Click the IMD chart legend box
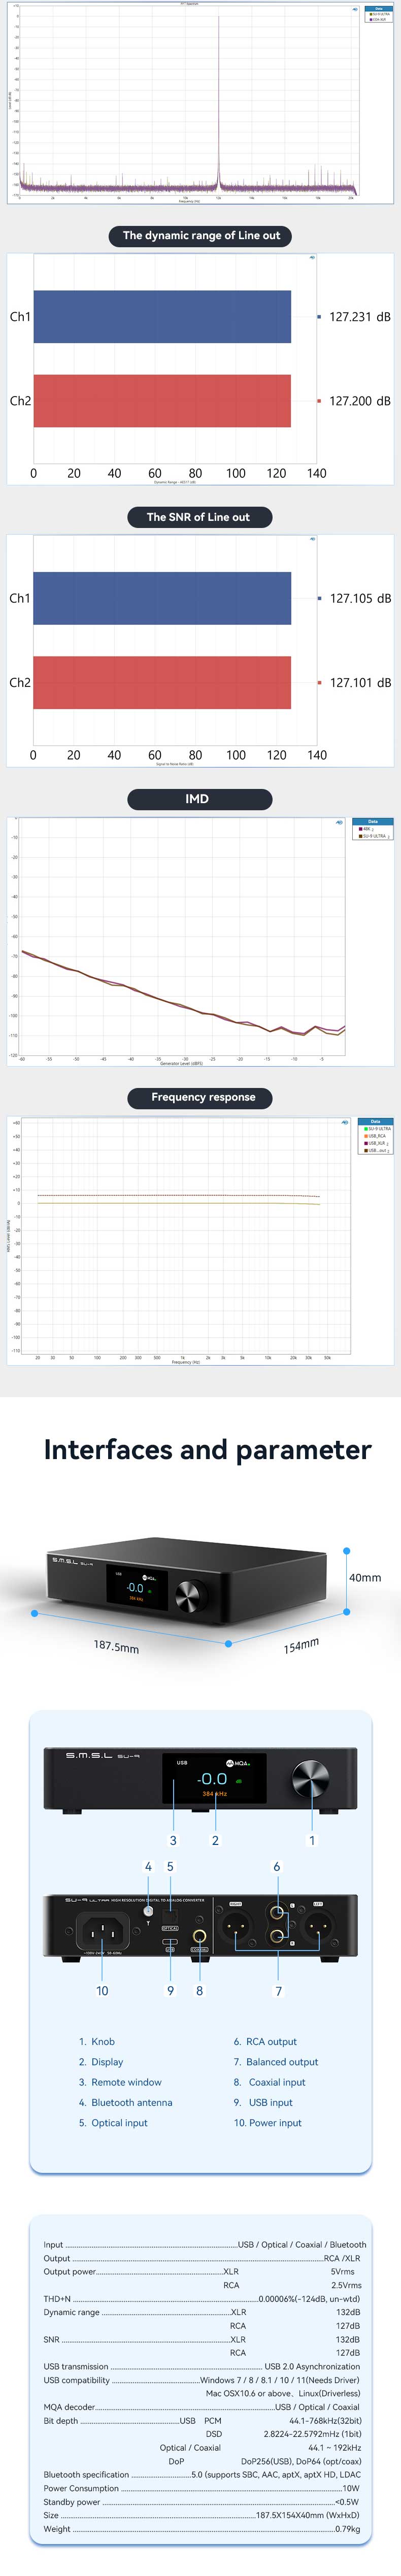The height and width of the screenshot is (2576, 401). click(373, 830)
